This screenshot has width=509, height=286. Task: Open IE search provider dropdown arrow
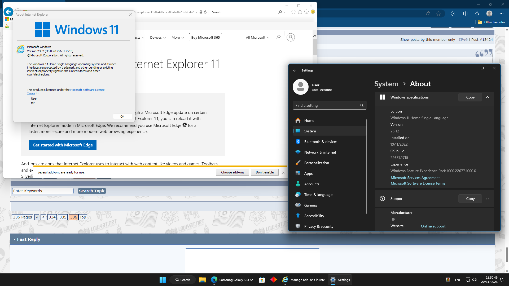284,12
